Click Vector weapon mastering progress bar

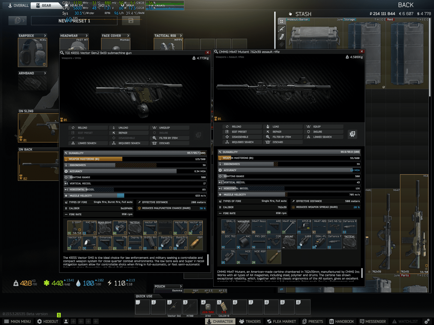pos(135,159)
